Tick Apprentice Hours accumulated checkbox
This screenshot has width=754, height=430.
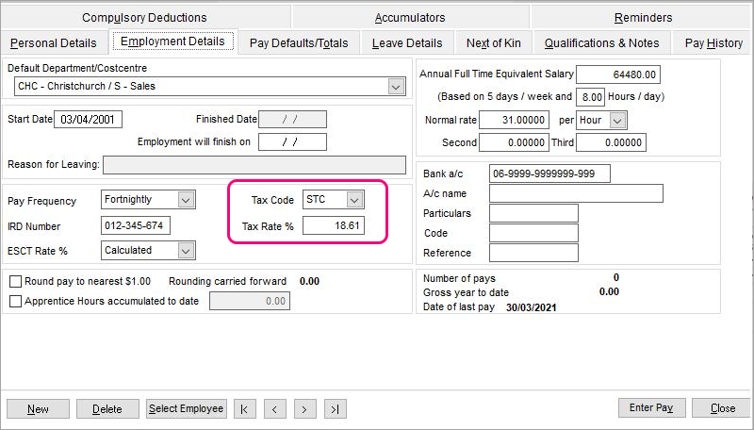(x=15, y=301)
